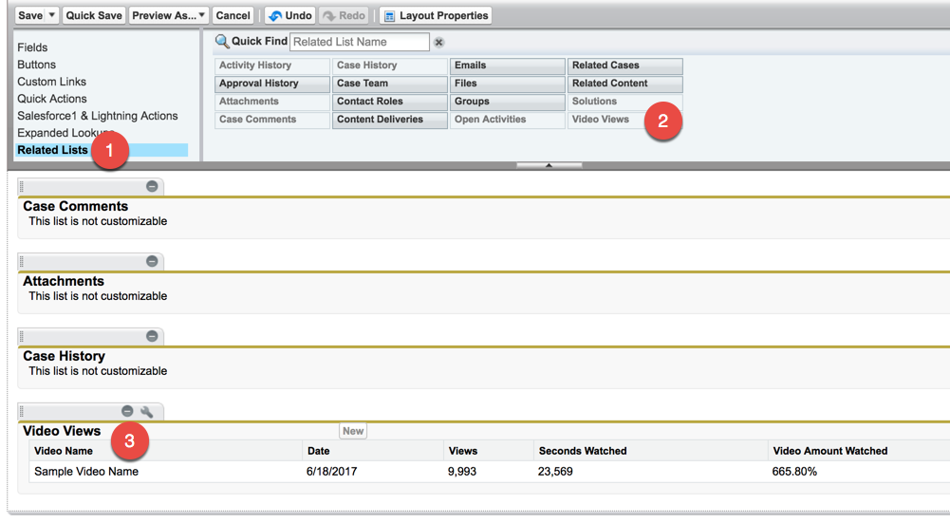Viewport: 950px width, 523px height.
Task: Click New button in Video Views
Action: (x=353, y=431)
